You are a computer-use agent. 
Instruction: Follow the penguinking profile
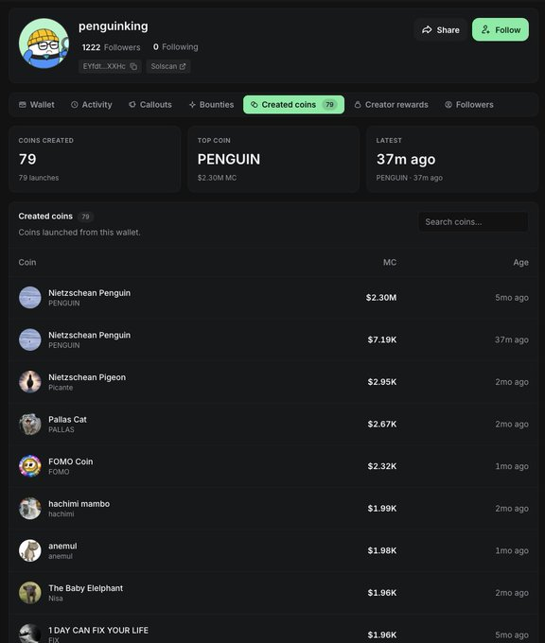[x=501, y=29]
